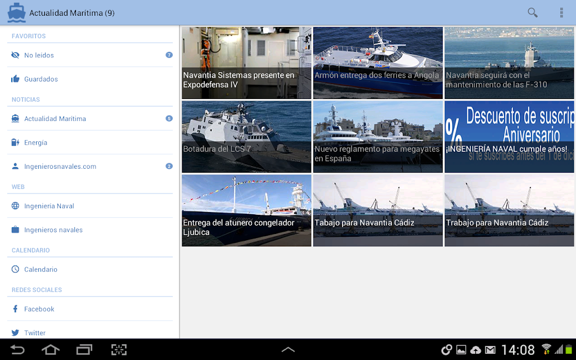The width and height of the screenshot is (576, 360).
Task: Open Ingenieros navales web link
Action: click(90, 230)
